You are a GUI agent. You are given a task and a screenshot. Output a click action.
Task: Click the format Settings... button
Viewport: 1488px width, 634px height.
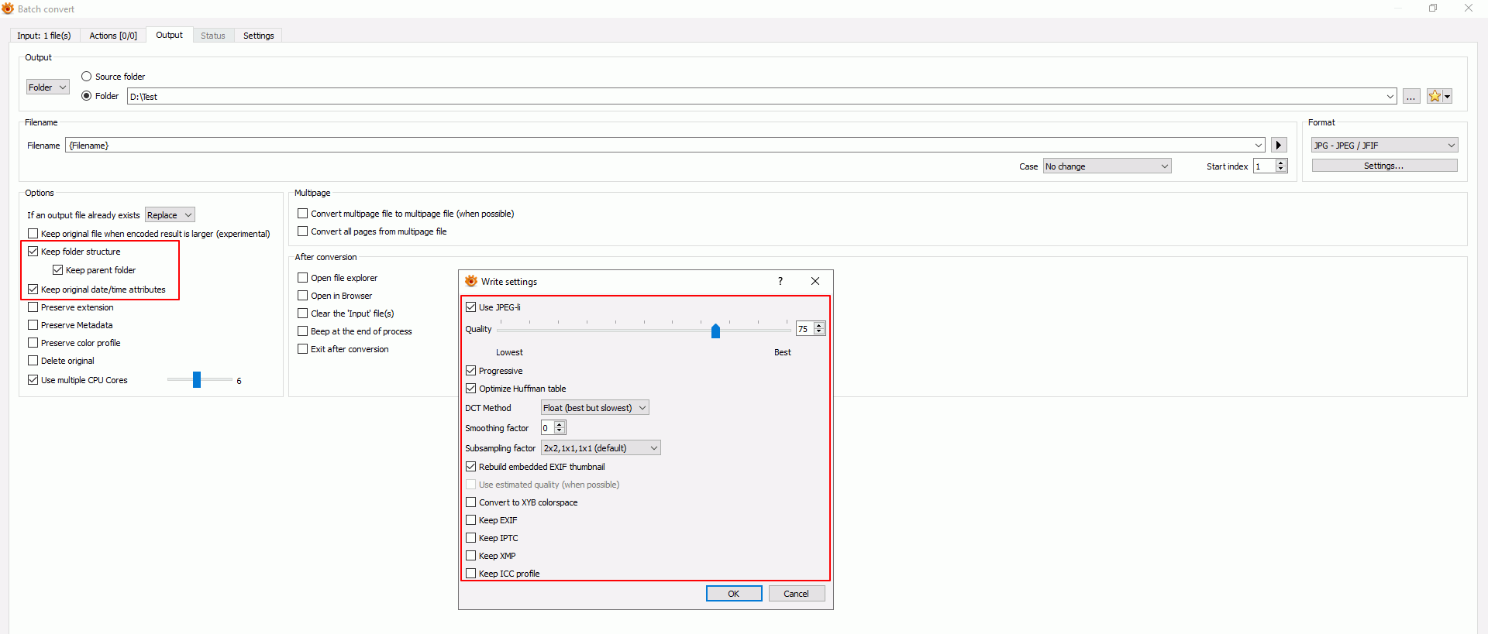click(1383, 166)
